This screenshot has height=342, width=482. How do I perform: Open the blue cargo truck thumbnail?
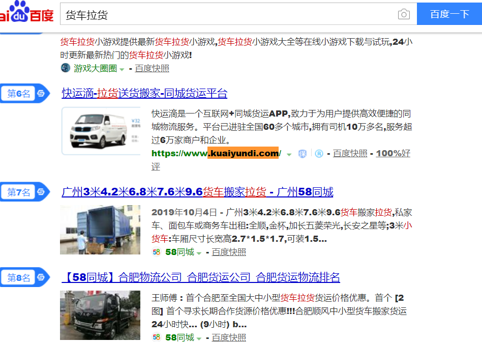(100, 230)
